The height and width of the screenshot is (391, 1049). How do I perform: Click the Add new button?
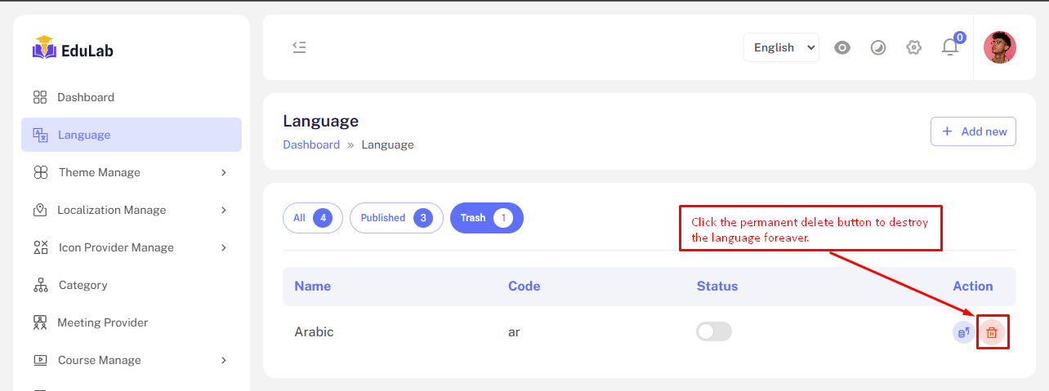973,131
